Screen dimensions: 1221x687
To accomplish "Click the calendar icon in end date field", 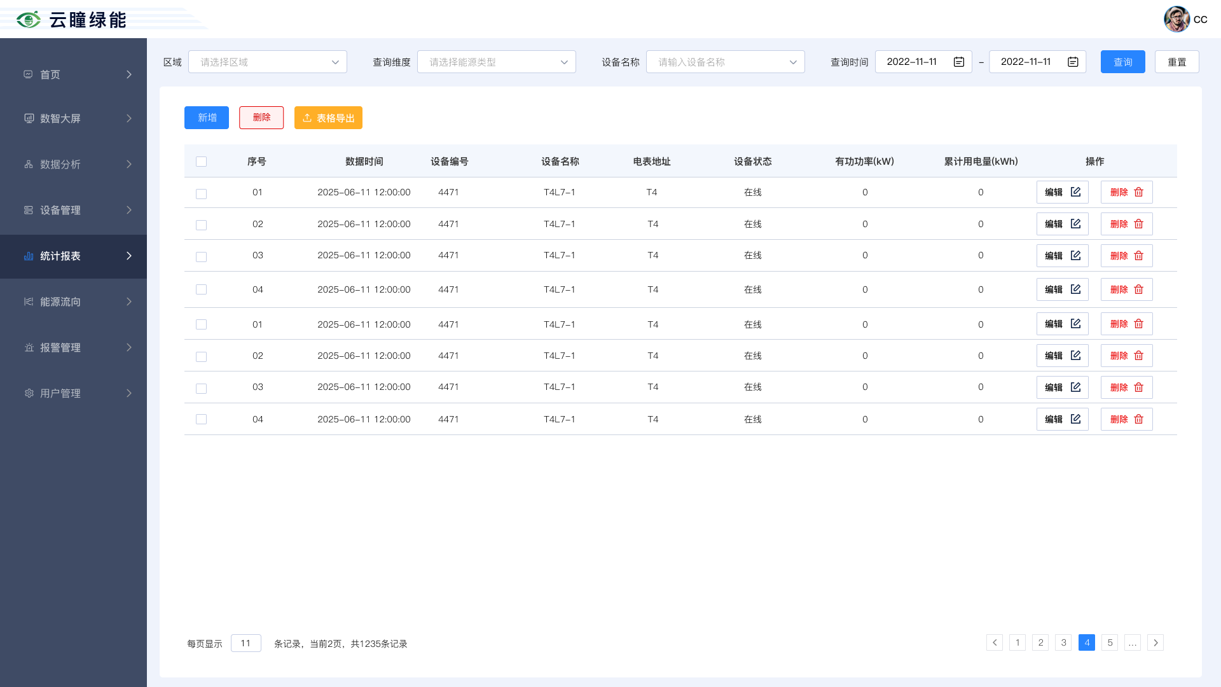I will (x=1073, y=62).
